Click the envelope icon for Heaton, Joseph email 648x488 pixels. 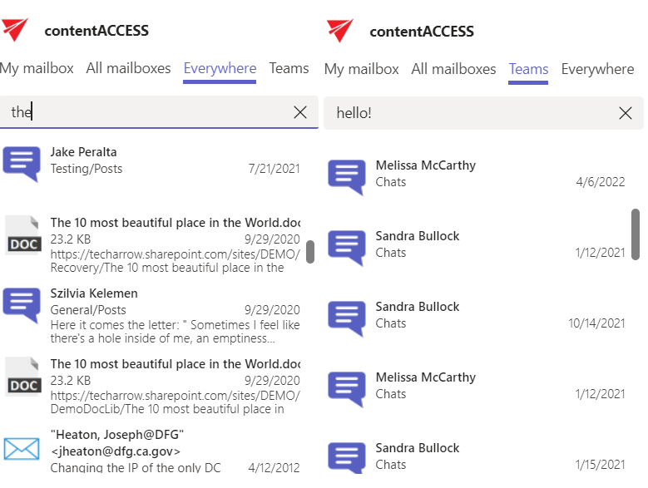click(22, 449)
